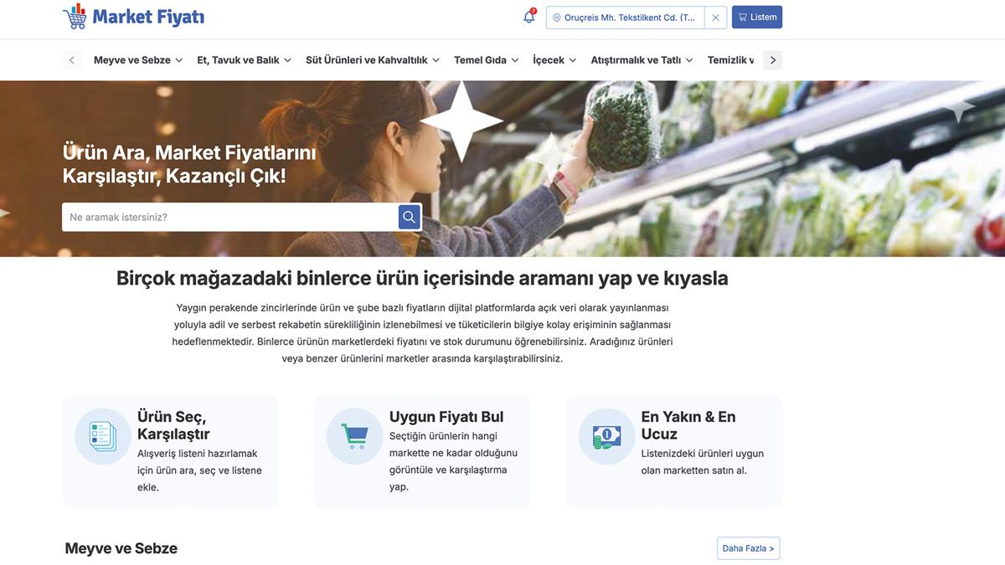Open the İçecek category menu

[x=554, y=60]
